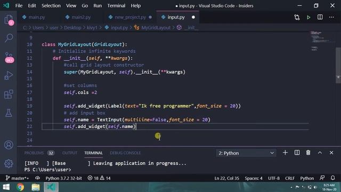341x192 pixels.
Task: Open Windows Start button
Action: (x=6, y=187)
